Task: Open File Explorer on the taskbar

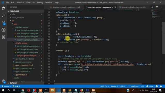Action: pyautogui.click(x=52, y=90)
